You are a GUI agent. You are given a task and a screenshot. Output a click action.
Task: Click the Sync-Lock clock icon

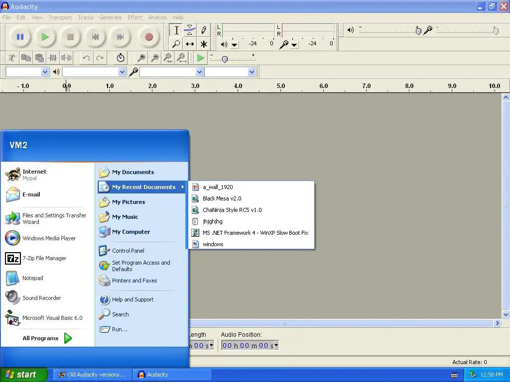(x=121, y=58)
